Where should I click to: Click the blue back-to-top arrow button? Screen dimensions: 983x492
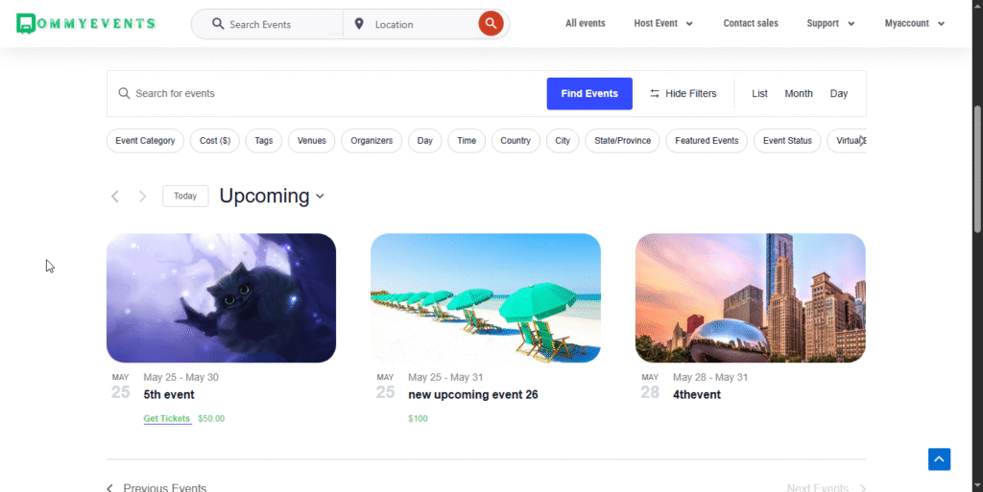click(939, 459)
